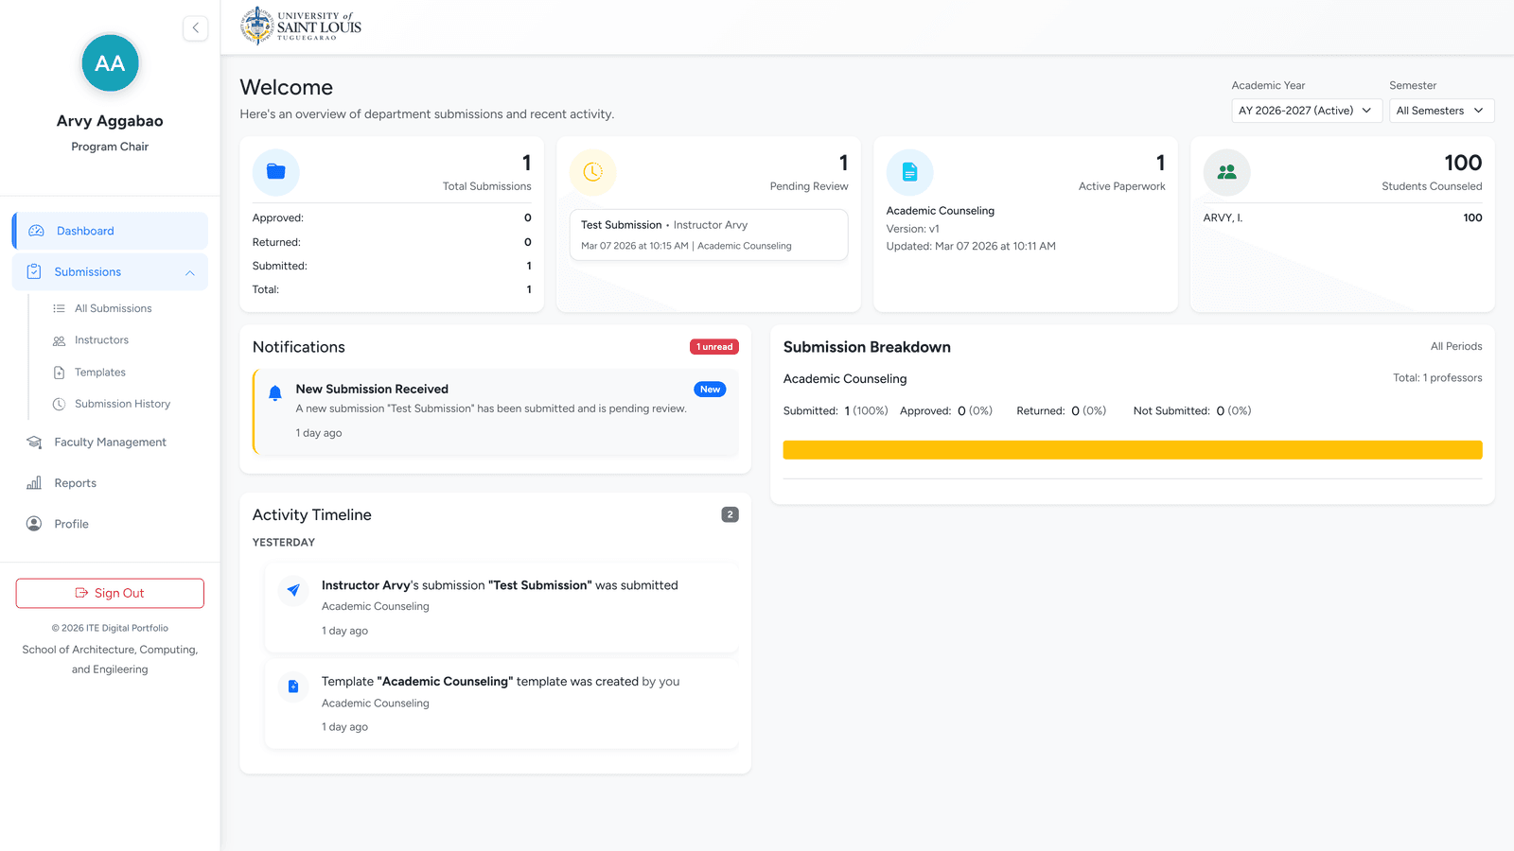Click "Not Submitted: 0 (0%)" breakdown text
The height and width of the screenshot is (851, 1514).
1192,411
